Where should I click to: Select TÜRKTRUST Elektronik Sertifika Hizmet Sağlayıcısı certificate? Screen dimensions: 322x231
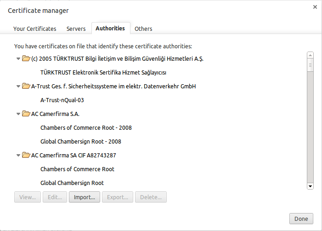(103, 73)
